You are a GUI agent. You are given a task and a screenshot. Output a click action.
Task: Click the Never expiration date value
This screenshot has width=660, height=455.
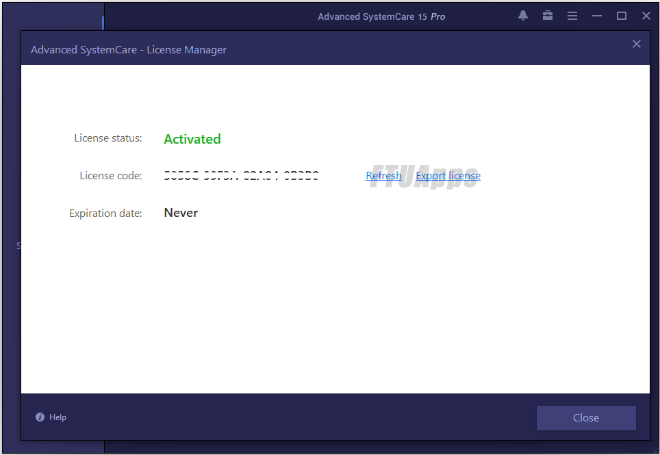(x=181, y=213)
